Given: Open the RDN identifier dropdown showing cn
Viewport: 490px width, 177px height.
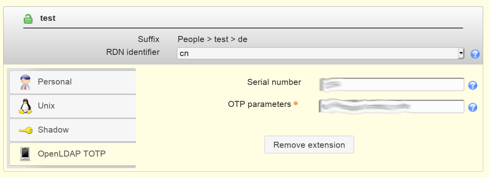Looking at the screenshot, I should 320,53.
